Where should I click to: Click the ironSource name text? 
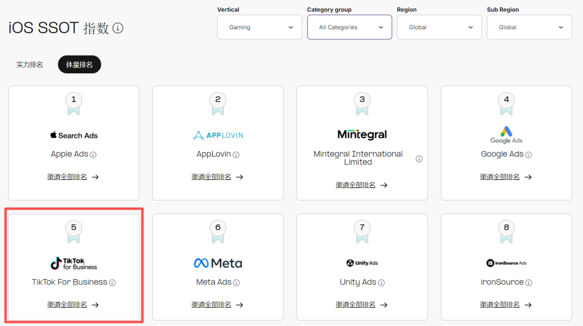[x=503, y=282]
